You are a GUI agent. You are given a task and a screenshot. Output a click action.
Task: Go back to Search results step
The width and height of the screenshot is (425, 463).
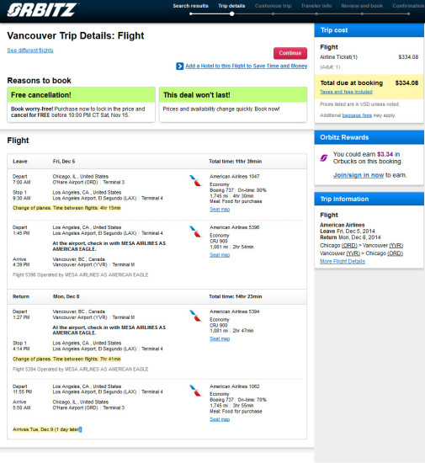tap(190, 6)
